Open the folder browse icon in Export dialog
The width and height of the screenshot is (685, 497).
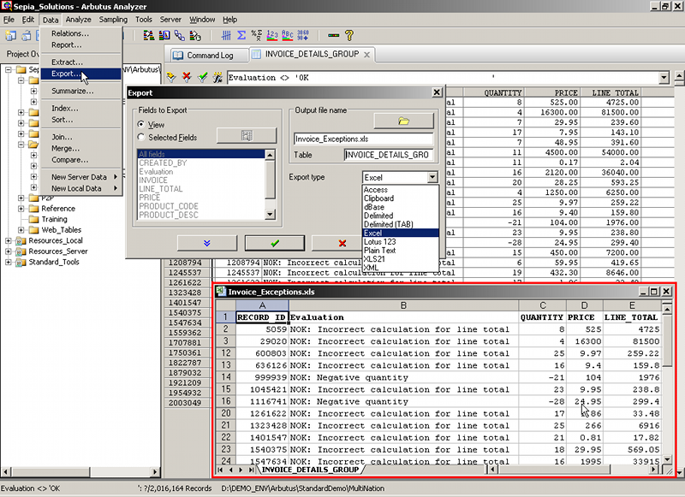pos(405,121)
